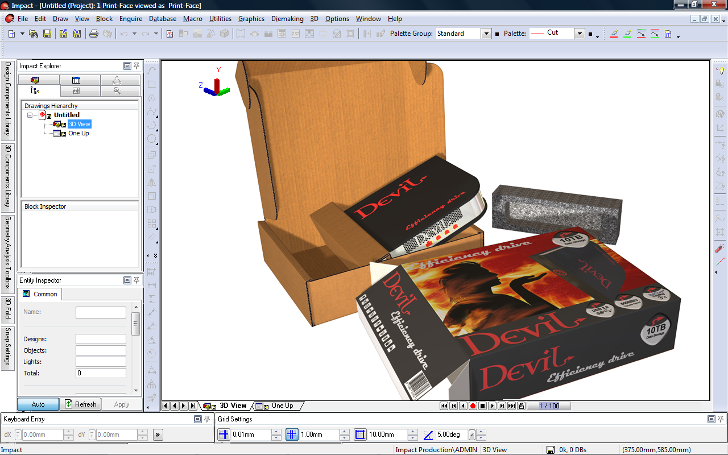The height and width of the screenshot is (455, 728).
Task: Select the circle draw tool
Action: (x=152, y=139)
